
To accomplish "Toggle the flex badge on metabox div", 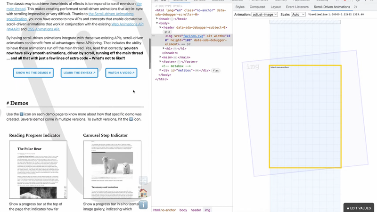I will (216, 70).
